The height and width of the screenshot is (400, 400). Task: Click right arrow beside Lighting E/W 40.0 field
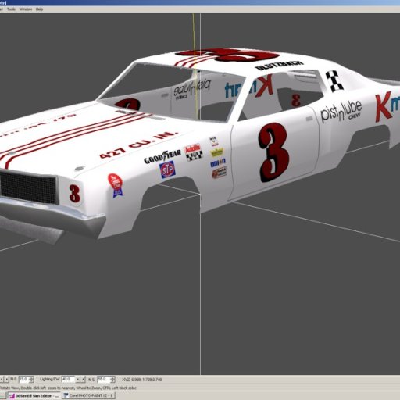83,380
